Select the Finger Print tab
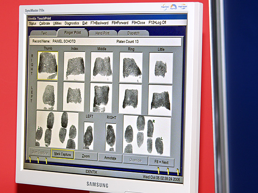 (73, 33)
